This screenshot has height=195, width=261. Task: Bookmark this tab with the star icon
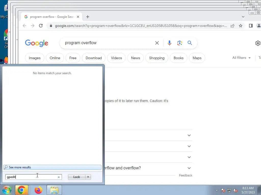[x=241, y=26]
